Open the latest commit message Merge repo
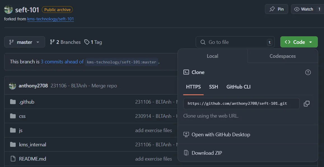Image resolution: width=324 pixels, height=167 pixels. 84,86
